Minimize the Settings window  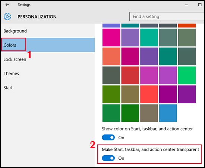click(x=186, y=5)
